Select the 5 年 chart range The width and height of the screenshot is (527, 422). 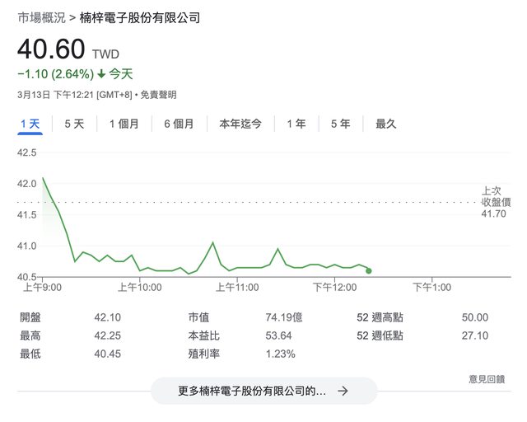click(x=340, y=124)
